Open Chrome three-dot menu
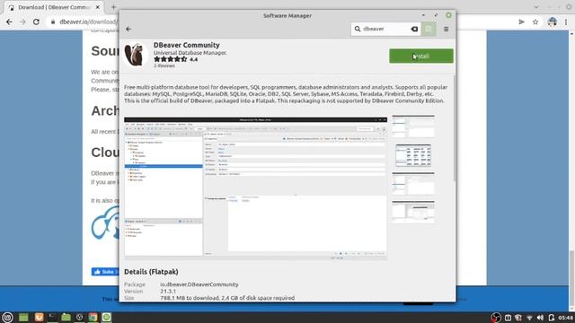575x323 pixels. point(566,22)
